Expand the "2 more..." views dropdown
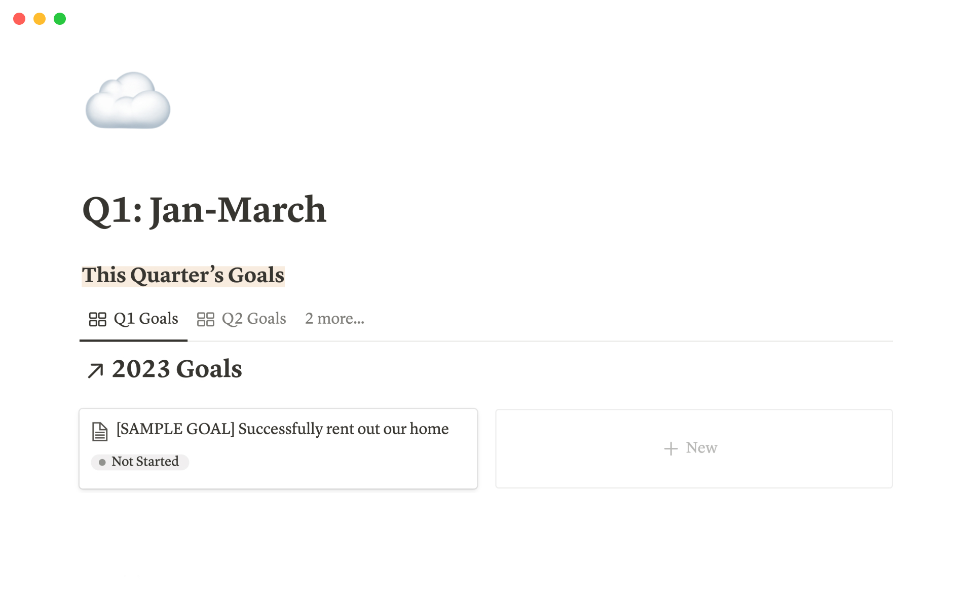Viewport: 973px width, 608px height. tap(334, 319)
